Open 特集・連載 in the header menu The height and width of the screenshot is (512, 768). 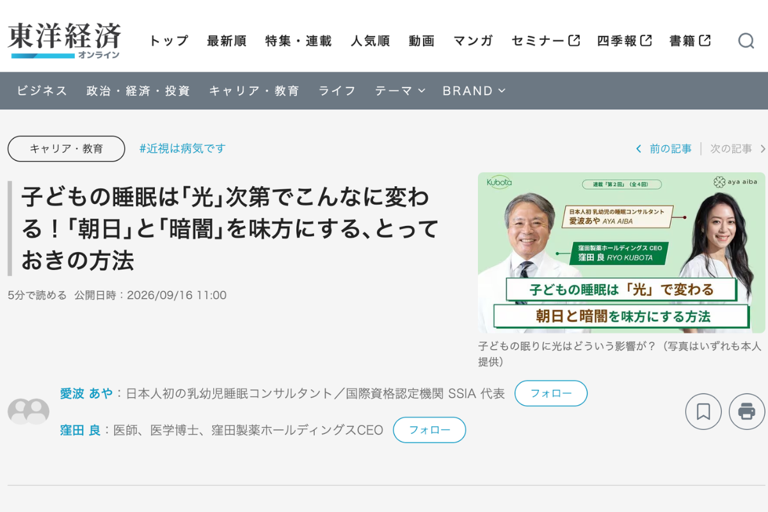click(299, 41)
